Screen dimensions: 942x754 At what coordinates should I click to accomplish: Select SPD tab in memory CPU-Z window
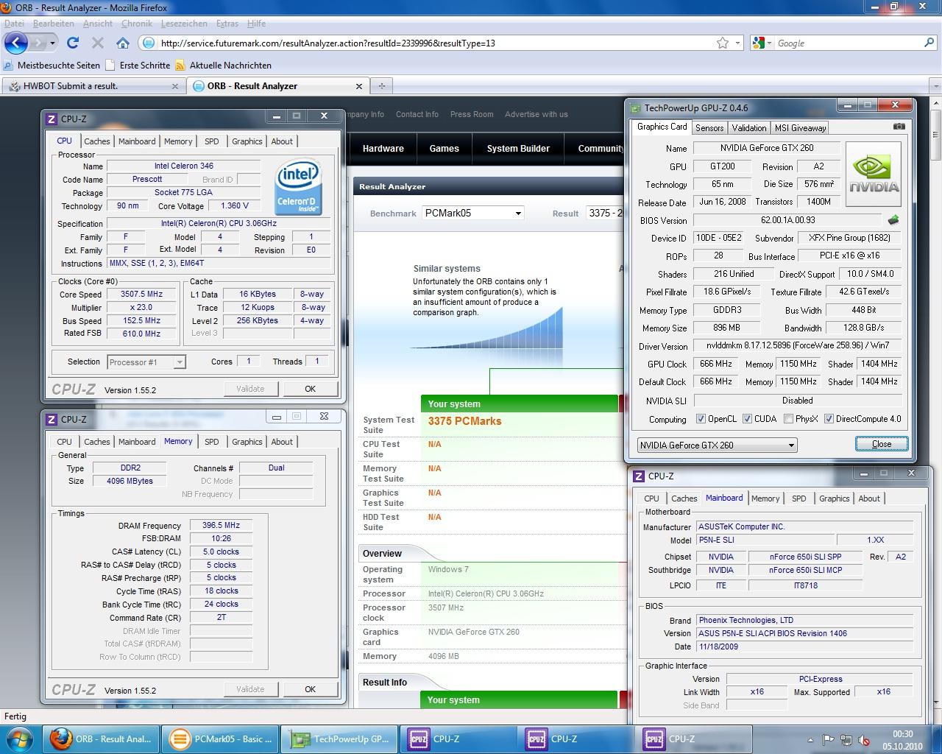coord(212,442)
